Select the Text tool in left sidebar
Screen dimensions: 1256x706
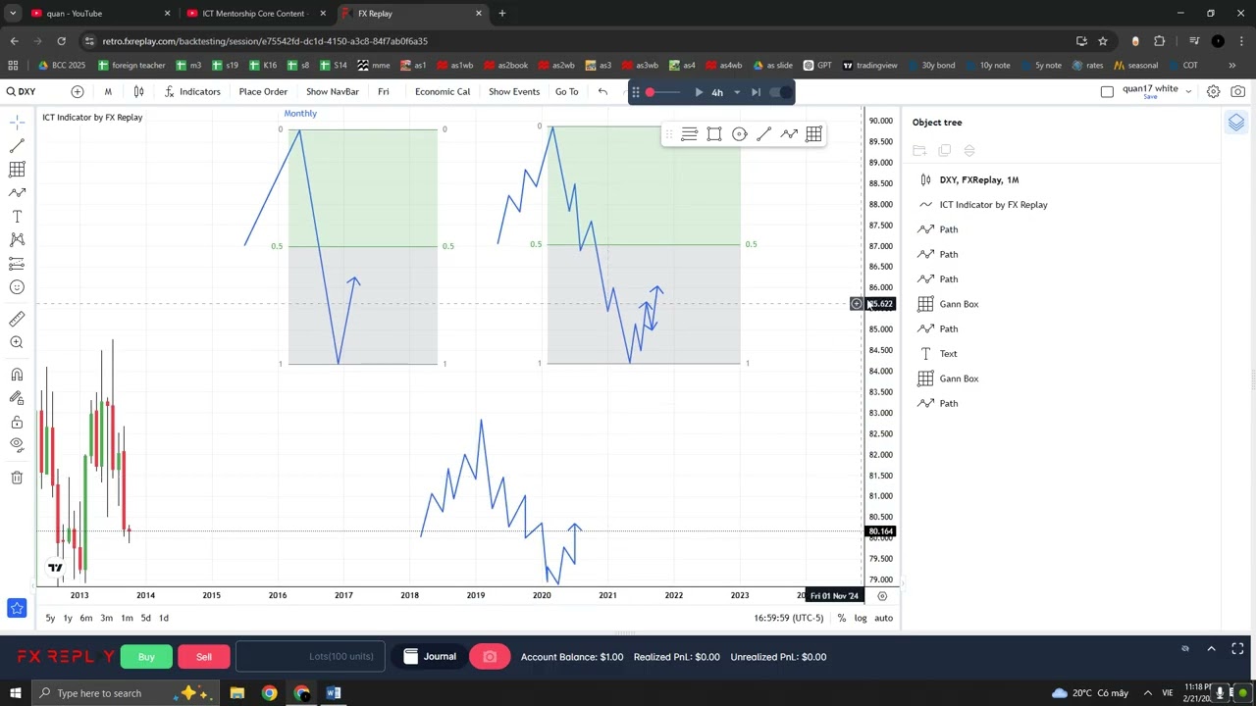coord(17,217)
